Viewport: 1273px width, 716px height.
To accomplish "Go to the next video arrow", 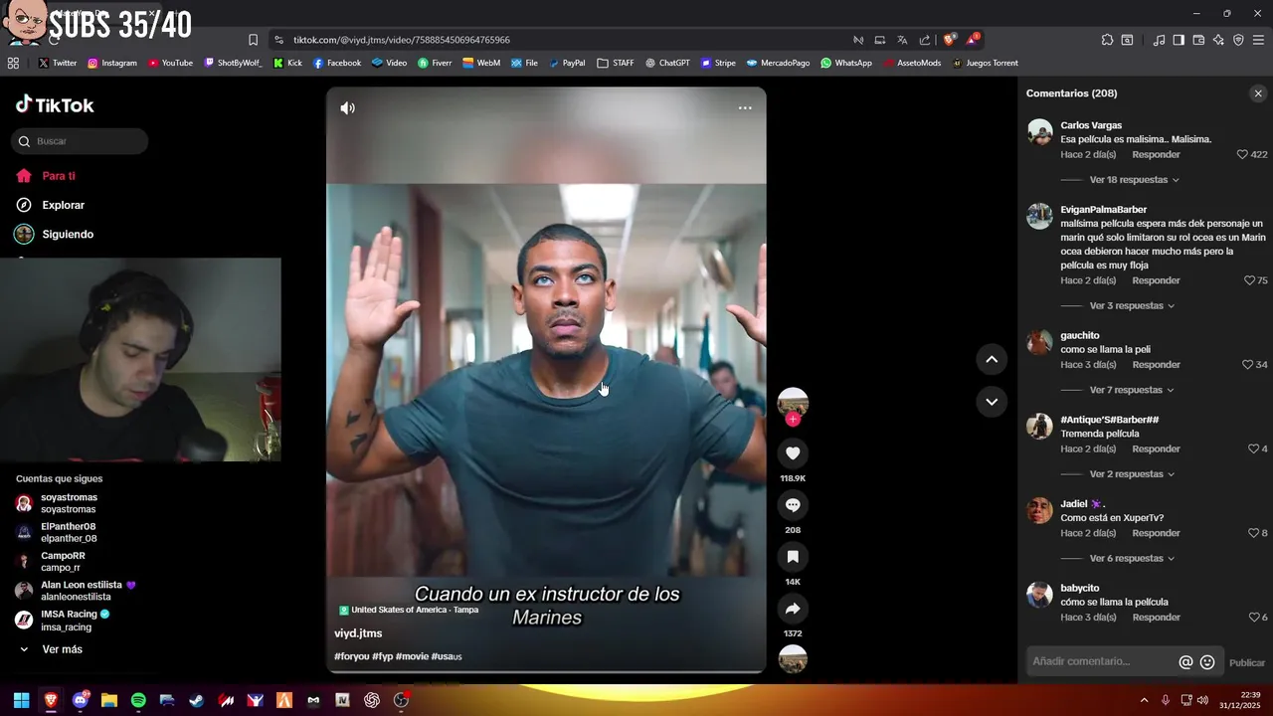I will [x=992, y=402].
